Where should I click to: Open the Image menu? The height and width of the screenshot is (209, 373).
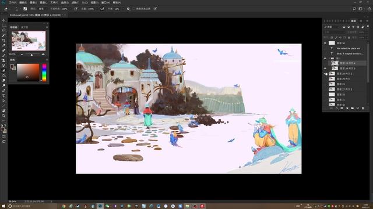coord(33,2)
